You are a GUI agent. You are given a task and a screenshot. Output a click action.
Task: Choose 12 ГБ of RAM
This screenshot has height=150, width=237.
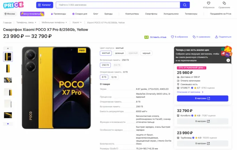tap(114, 77)
